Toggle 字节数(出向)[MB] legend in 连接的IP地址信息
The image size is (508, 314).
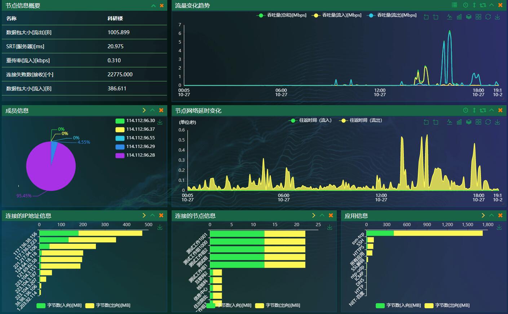(x=108, y=305)
